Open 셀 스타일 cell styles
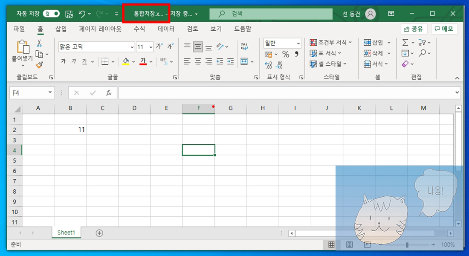Viewport: 469px width, 256px height. click(x=328, y=64)
